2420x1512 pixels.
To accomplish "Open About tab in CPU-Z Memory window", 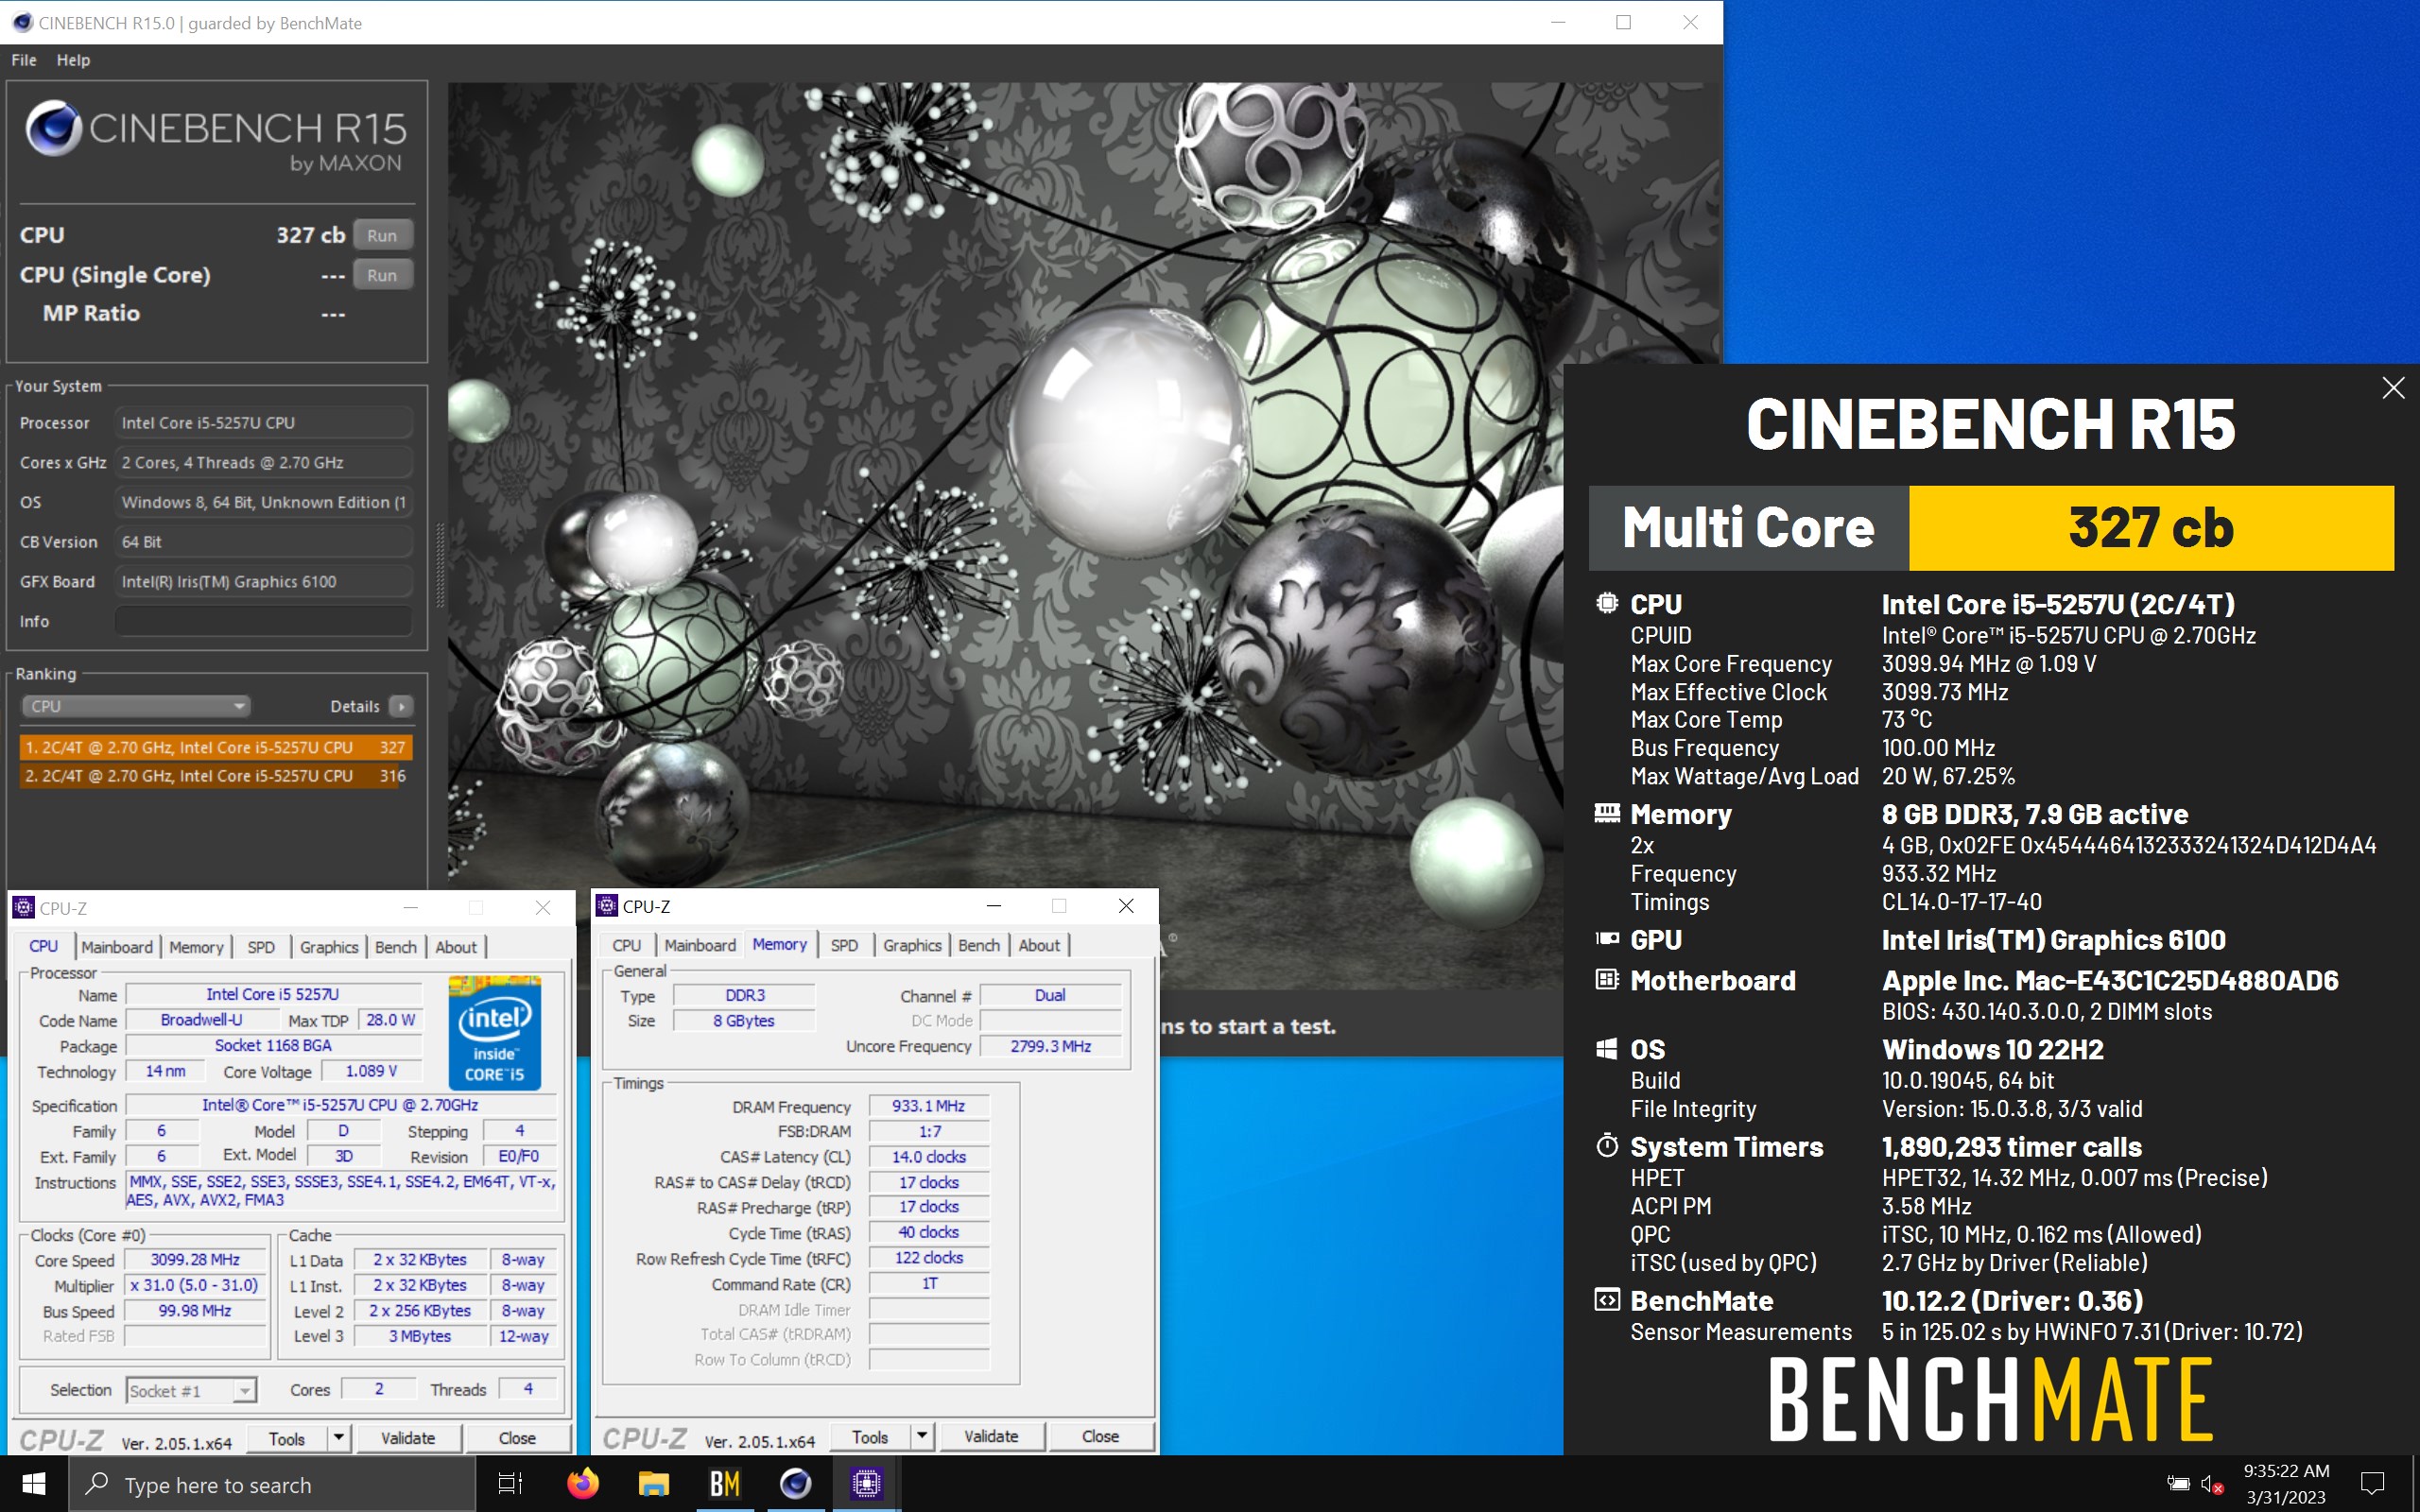I will click(x=1039, y=945).
